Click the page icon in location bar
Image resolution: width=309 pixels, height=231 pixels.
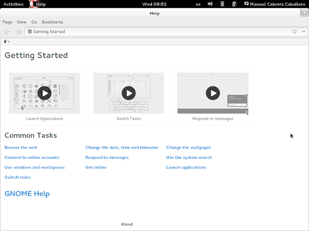click(x=30, y=31)
